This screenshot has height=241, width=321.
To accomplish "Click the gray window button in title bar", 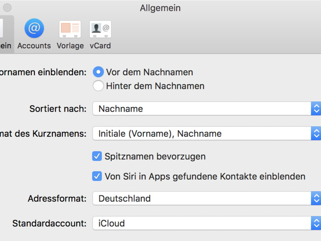I will click(x=7, y=8).
